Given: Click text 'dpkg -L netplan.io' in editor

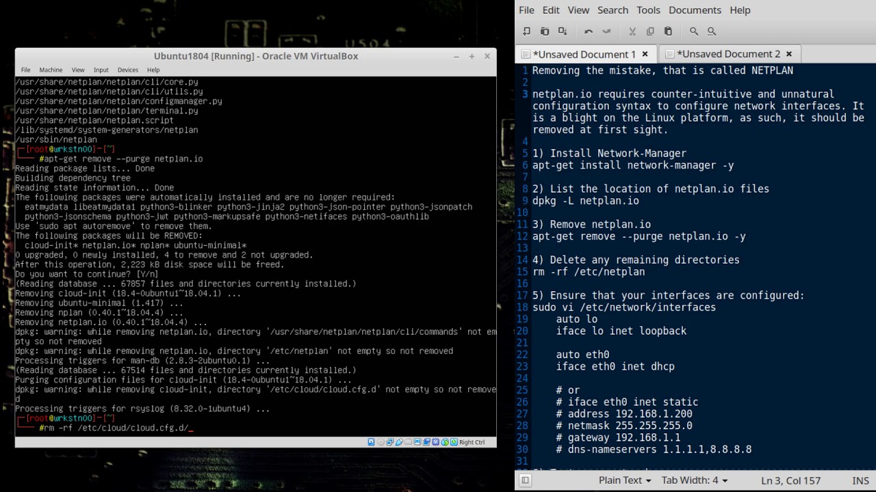Looking at the screenshot, I should pos(586,201).
